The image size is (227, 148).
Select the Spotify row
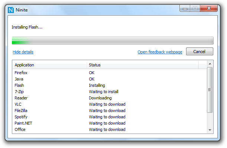pyautogui.click(x=110, y=117)
